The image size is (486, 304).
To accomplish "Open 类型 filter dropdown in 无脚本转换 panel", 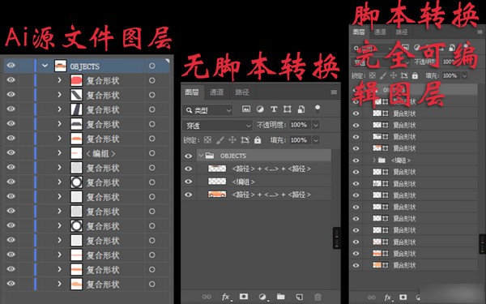I will 207,110.
